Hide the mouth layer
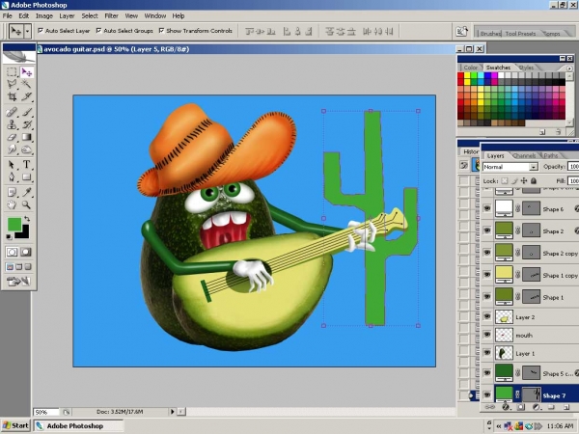Viewport: 579px width, 434px height. [487, 335]
